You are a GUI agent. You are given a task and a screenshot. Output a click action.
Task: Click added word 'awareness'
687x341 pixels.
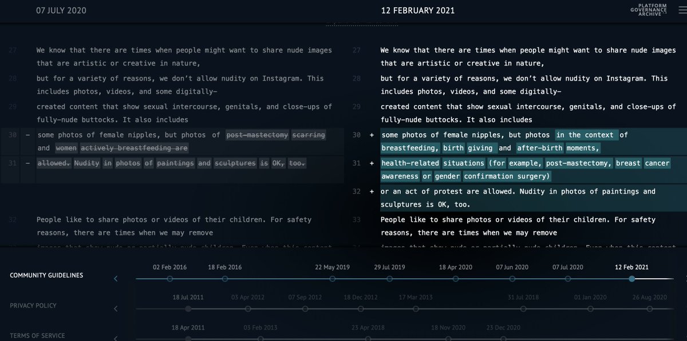pyautogui.click(x=400, y=176)
